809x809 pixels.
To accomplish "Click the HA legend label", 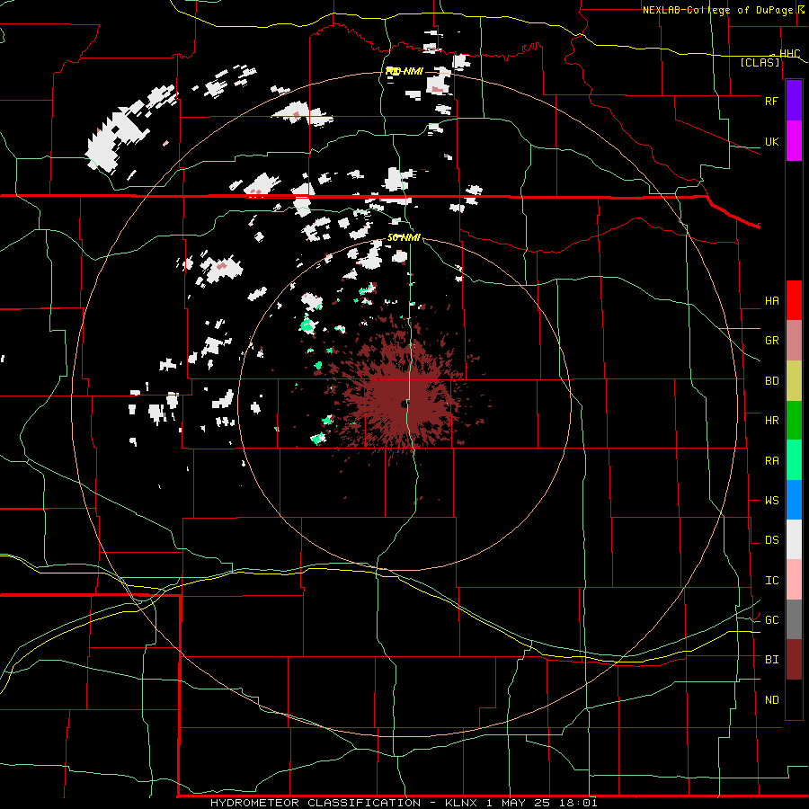I will coord(771,300).
